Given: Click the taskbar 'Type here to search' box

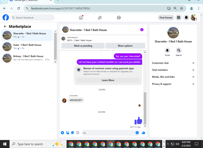Looking at the screenshot, I should 38,144.
